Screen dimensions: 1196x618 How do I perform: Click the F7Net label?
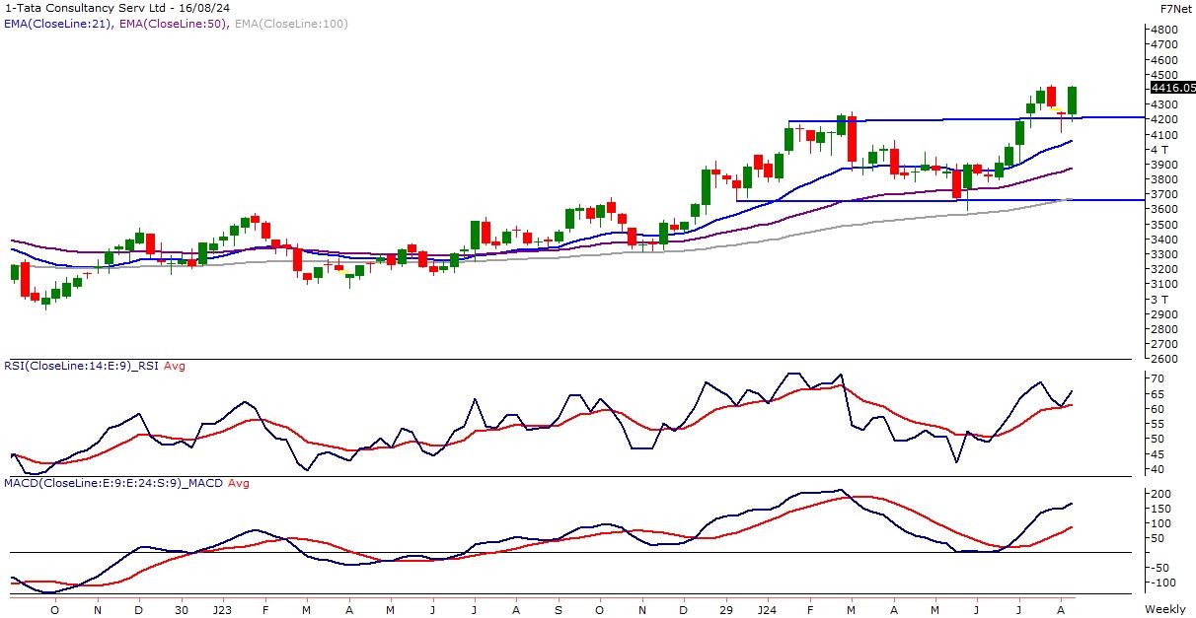pos(1175,8)
